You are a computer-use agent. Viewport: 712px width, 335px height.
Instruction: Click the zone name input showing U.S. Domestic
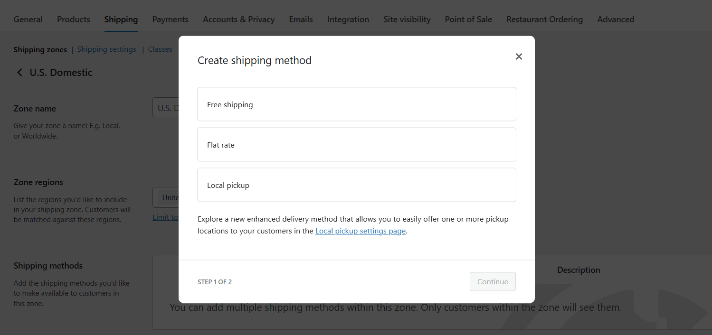coord(166,107)
